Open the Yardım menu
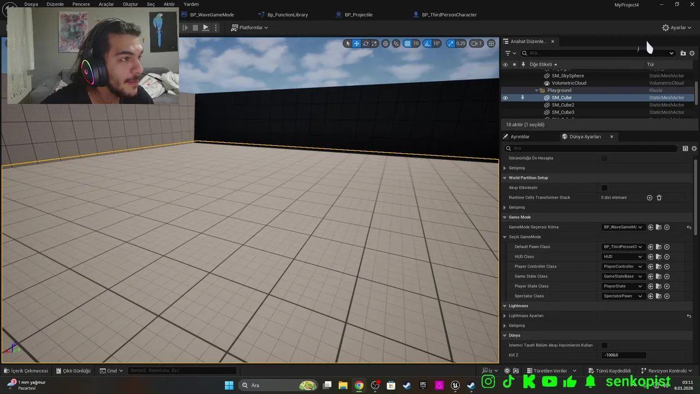The height and width of the screenshot is (394, 700). pyautogui.click(x=191, y=4)
